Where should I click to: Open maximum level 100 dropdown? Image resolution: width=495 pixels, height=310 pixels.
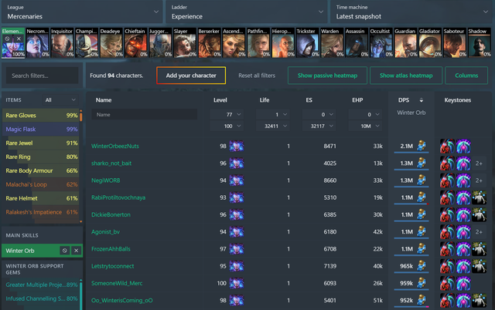pyautogui.click(x=227, y=126)
